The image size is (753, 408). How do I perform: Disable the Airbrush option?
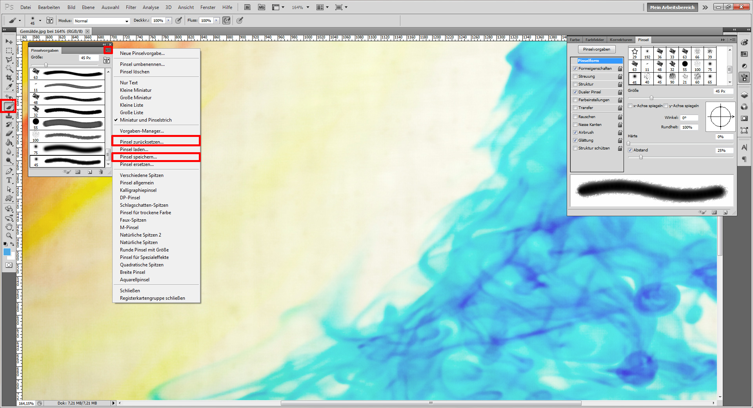click(x=575, y=132)
